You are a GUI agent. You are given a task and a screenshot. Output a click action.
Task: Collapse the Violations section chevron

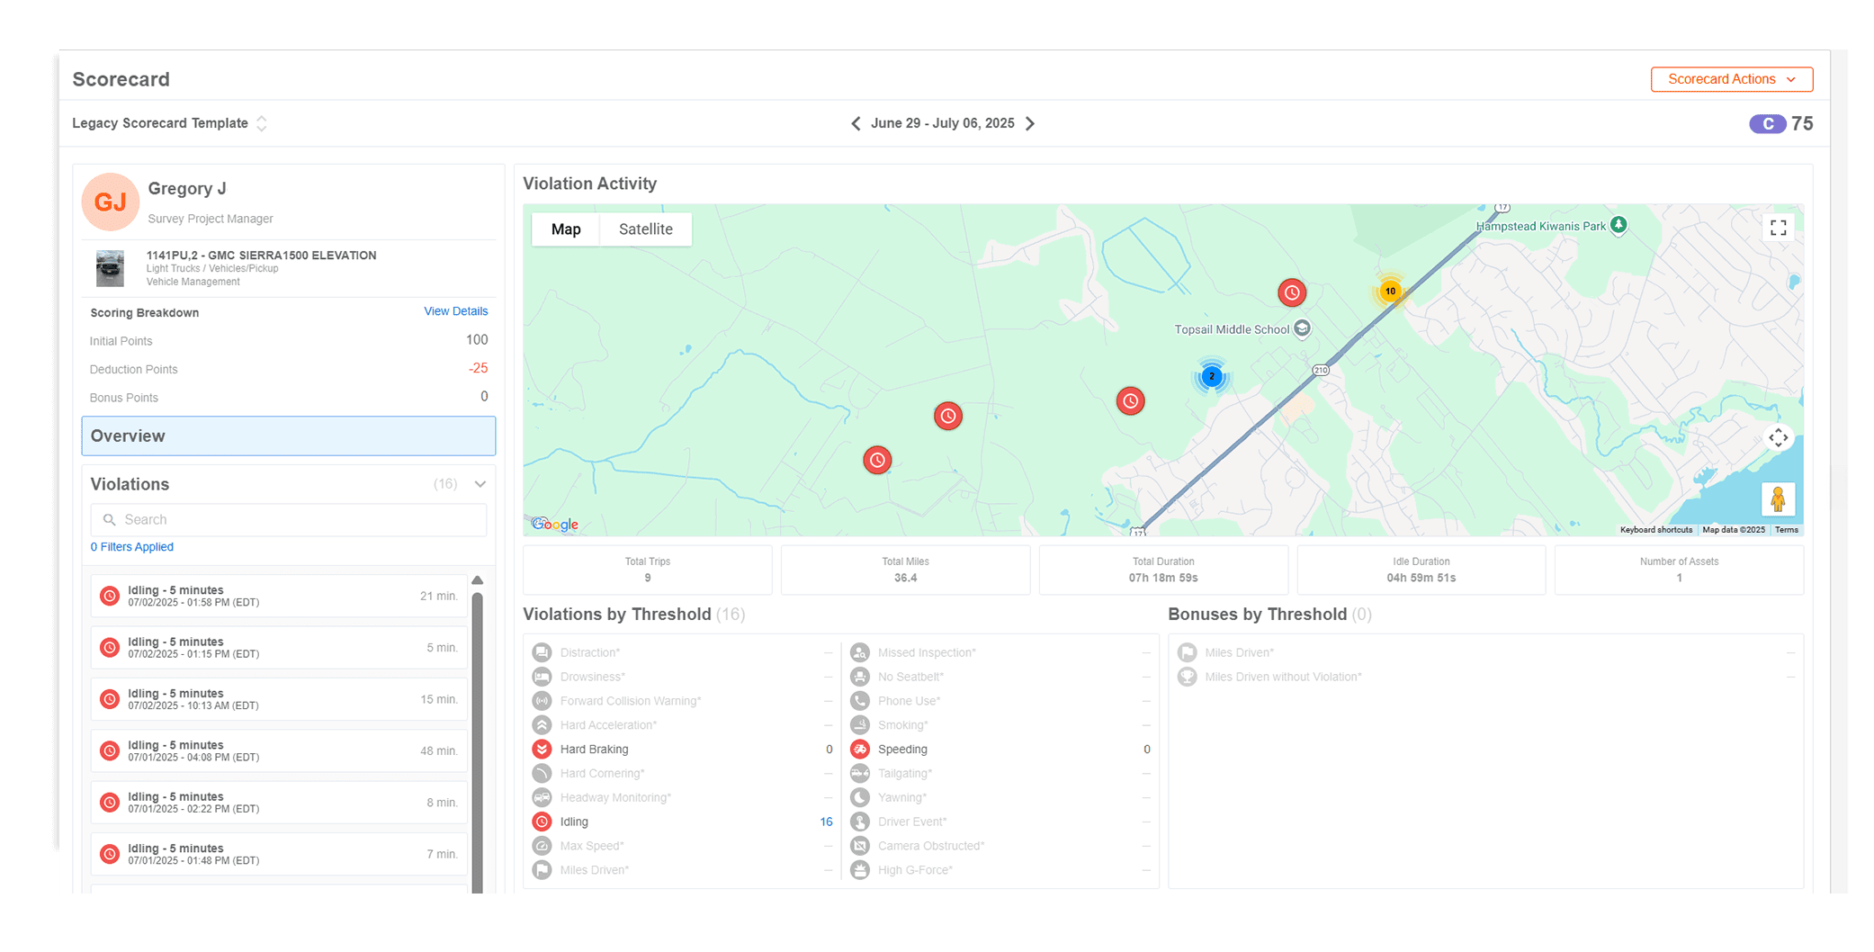pos(480,484)
